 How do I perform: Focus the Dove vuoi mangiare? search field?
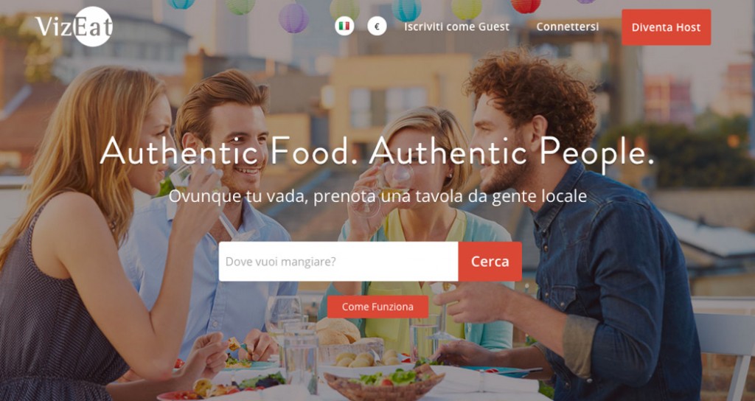(338, 262)
